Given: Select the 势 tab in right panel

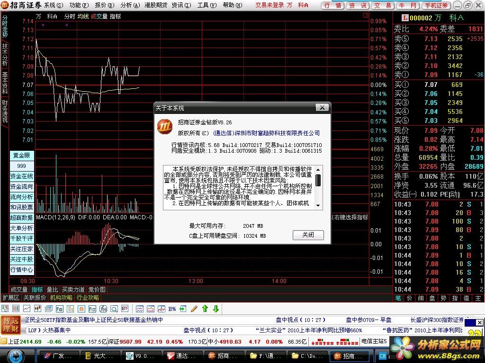Looking at the screenshot, I should tap(443, 298).
